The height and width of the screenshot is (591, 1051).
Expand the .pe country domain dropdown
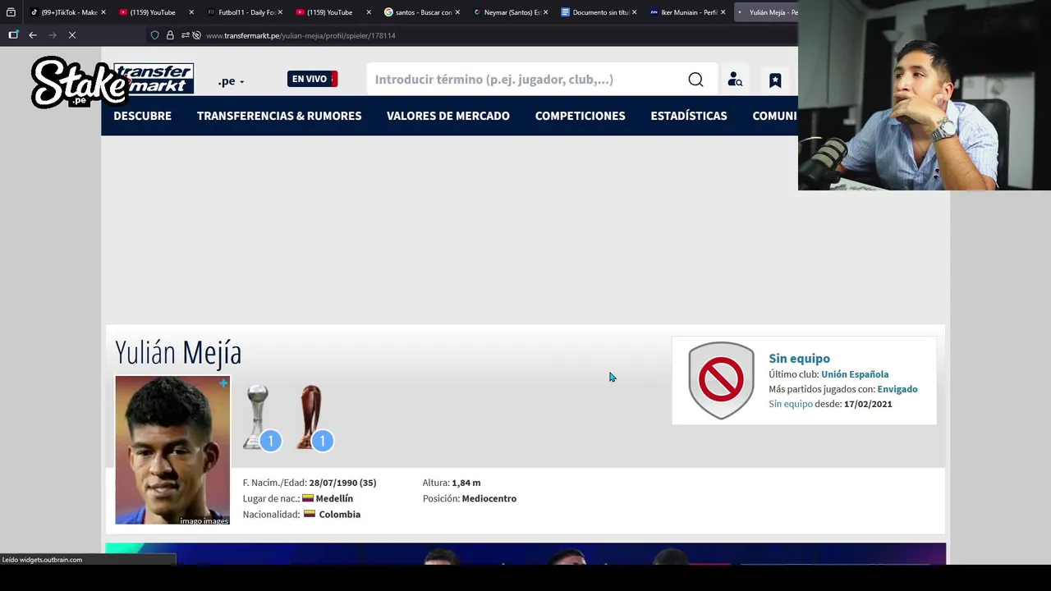coord(231,81)
